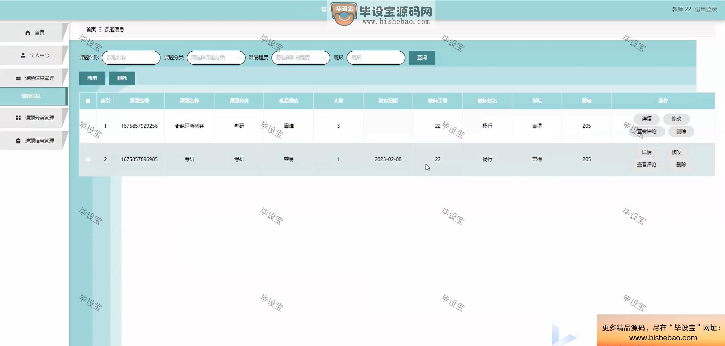The height and width of the screenshot is (346, 725).
Task: Click the briefcase icon beside 课题信息管理
Action: tap(18, 78)
